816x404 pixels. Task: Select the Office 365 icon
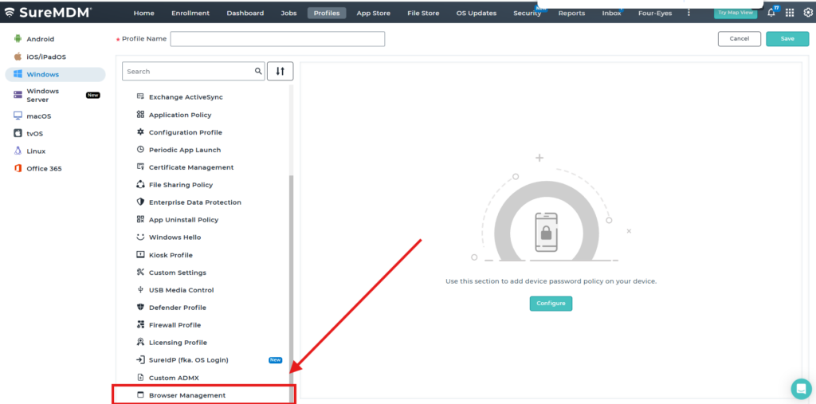(18, 169)
